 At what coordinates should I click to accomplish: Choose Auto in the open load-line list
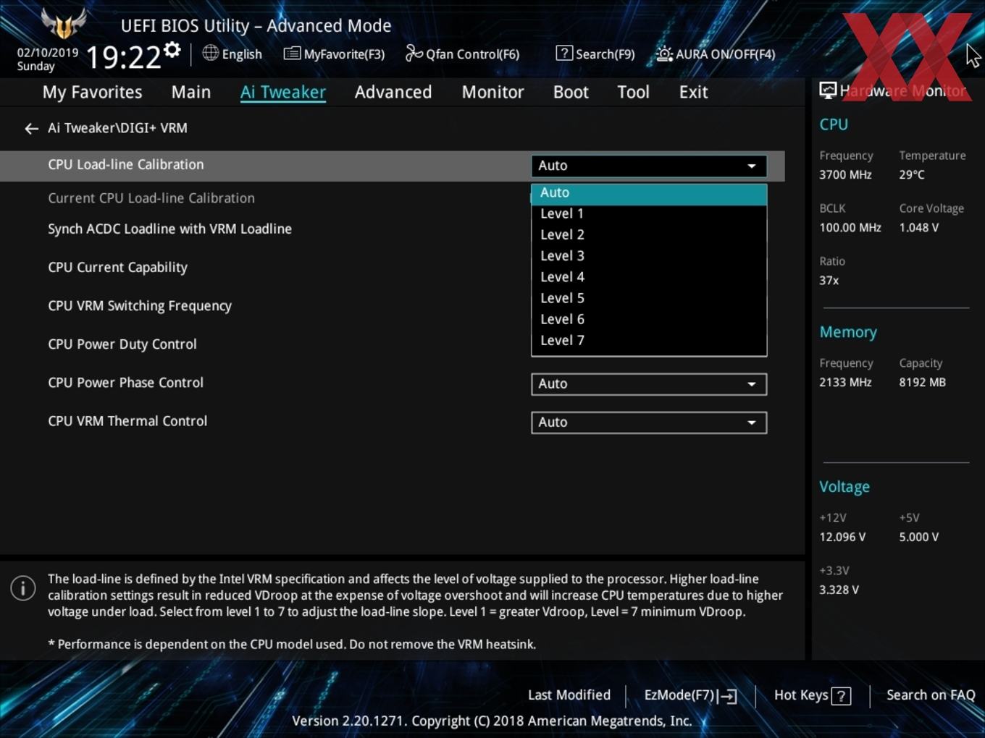[x=649, y=193]
